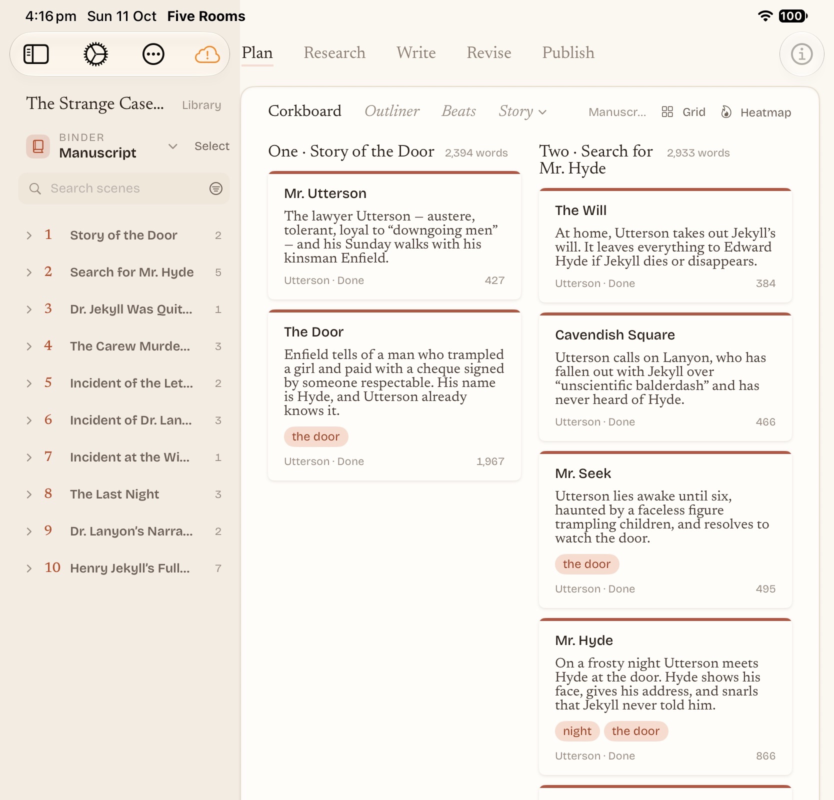Toggle the Heatmap view
Image resolution: width=834 pixels, height=800 pixels.
[x=756, y=112]
